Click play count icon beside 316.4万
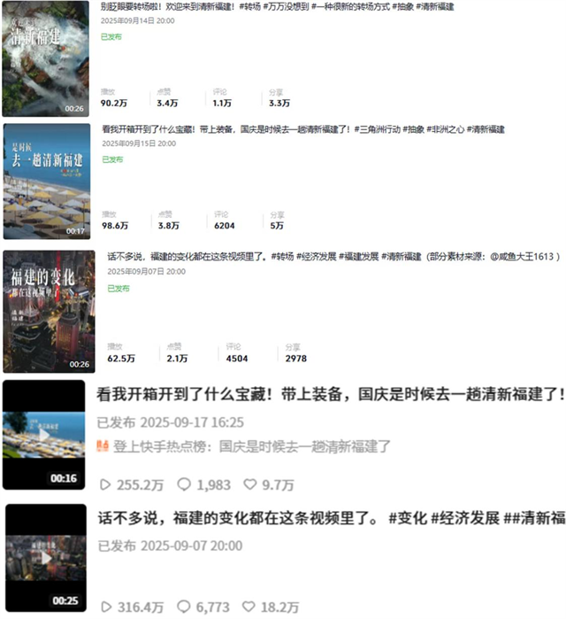Image resolution: width=566 pixels, height=619 pixels. [104, 607]
